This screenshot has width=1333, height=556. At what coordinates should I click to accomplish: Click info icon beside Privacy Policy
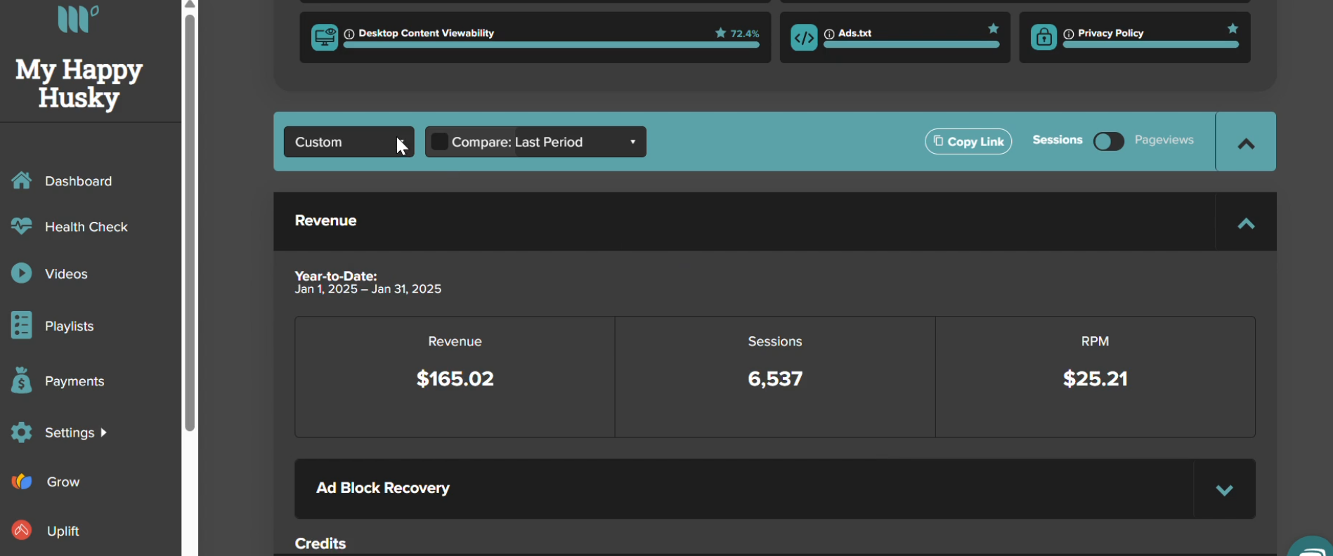click(1069, 34)
